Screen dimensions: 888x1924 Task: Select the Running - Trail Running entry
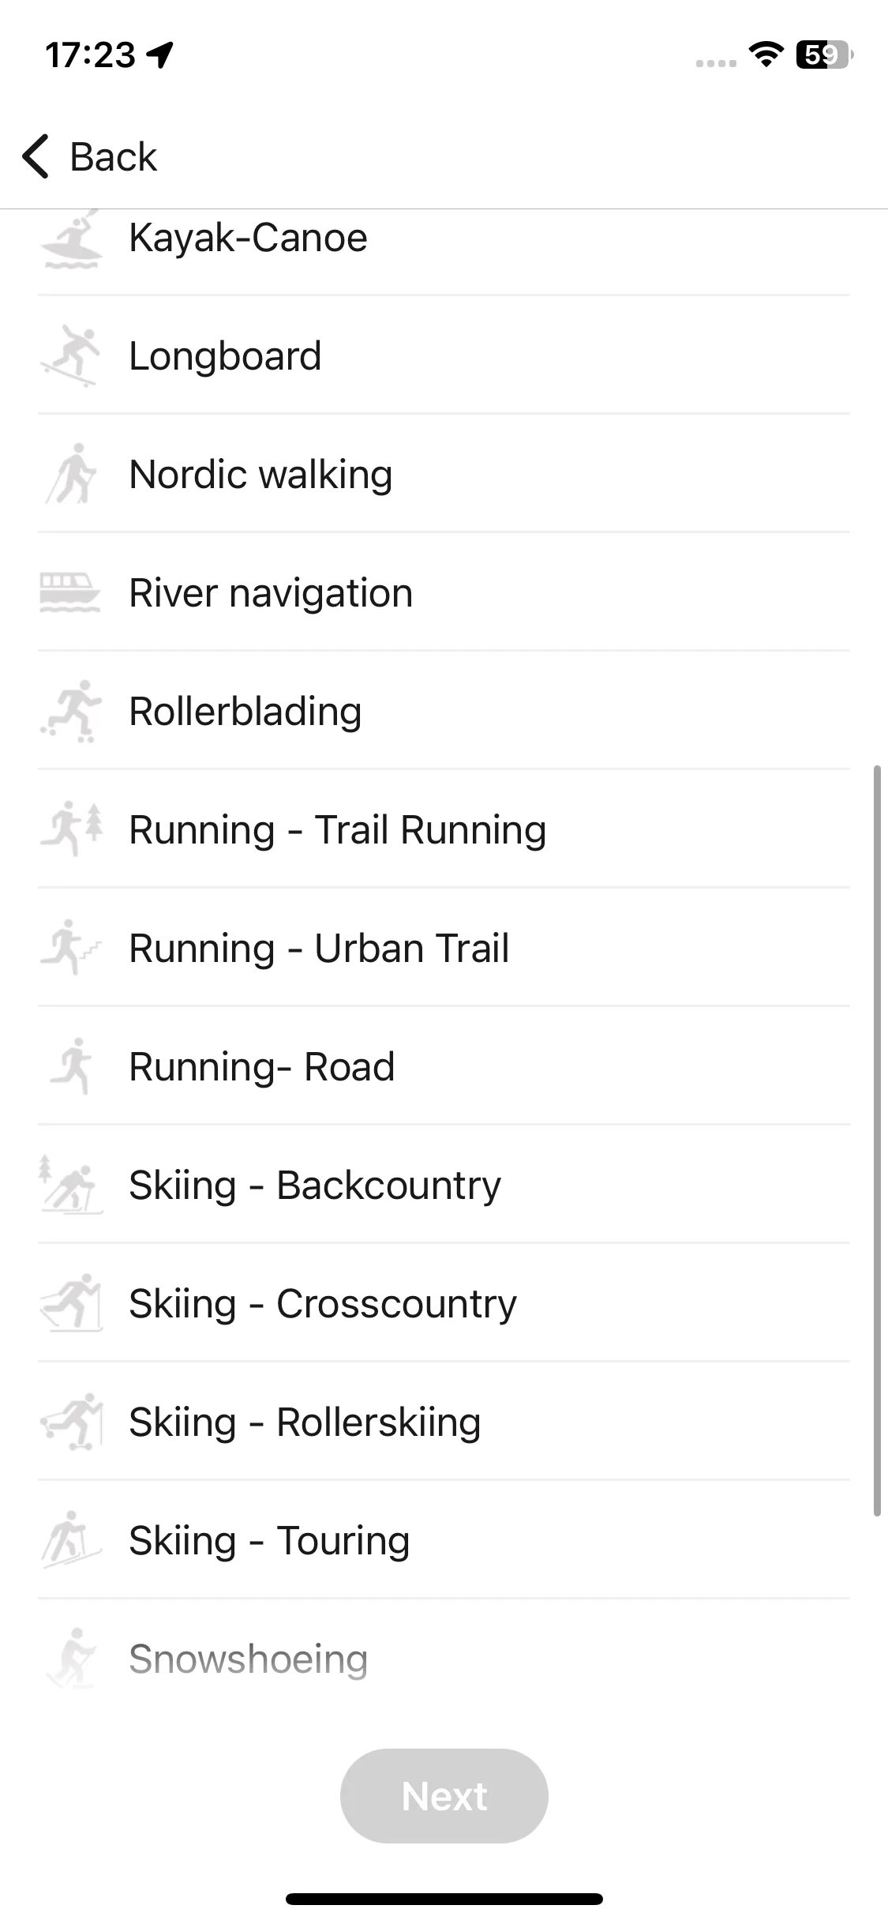(444, 829)
